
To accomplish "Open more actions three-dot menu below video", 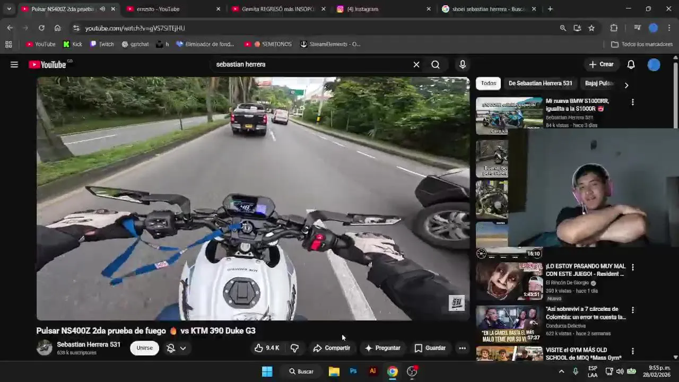I will (463, 348).
